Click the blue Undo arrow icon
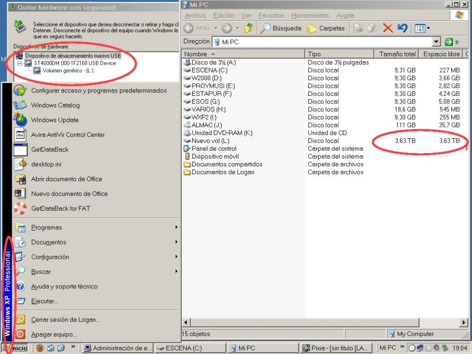Image resolution: width=472 pixels, height=354 pixels. pos(402,28)
